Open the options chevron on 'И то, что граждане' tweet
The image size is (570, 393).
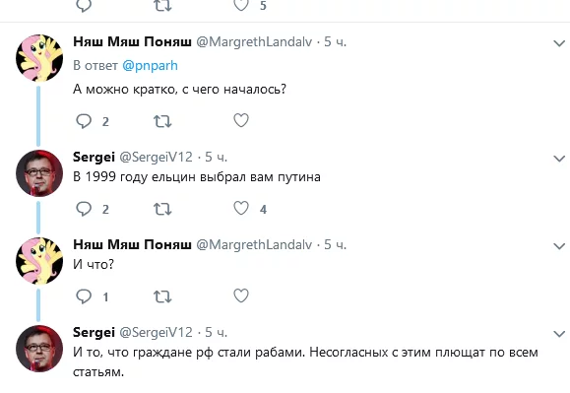[x=559, y=334]
